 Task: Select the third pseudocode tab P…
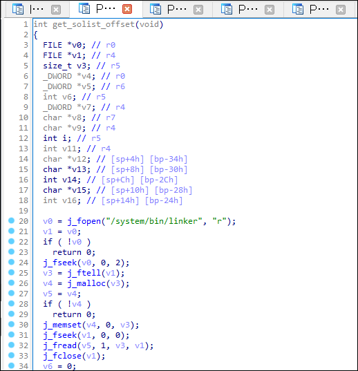pyautogui.click(x=177, y=10)
